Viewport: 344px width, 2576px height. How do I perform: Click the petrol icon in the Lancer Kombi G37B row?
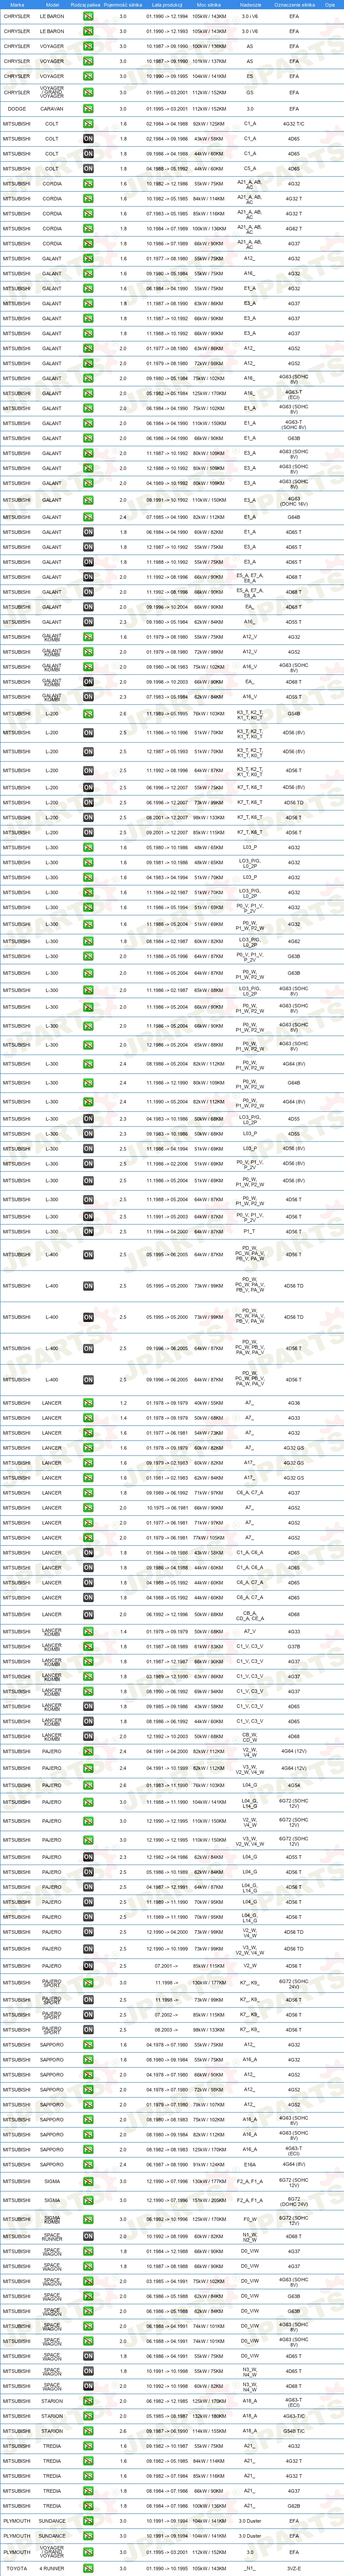click(x=88, y=1646)
